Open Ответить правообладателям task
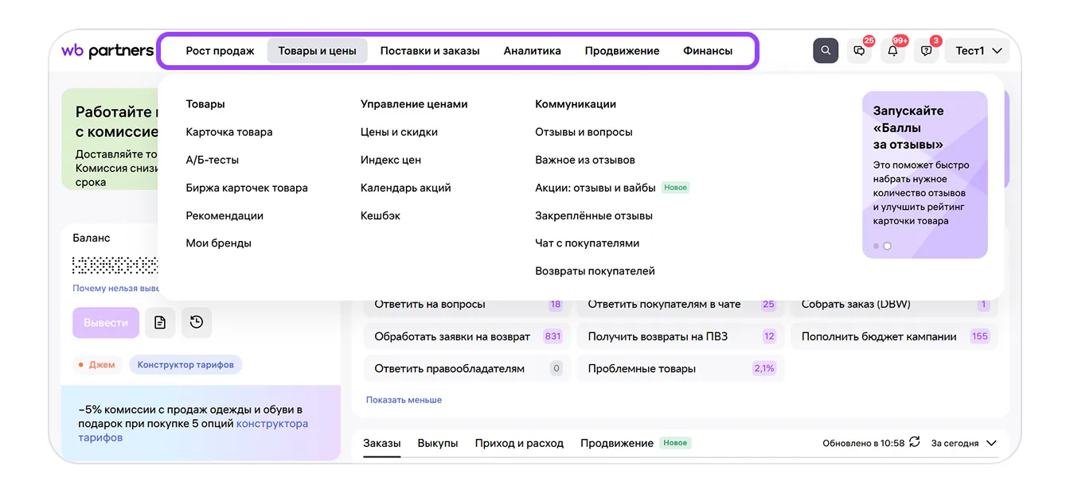This screenshot has height=493, width=1070. point(467,369)
